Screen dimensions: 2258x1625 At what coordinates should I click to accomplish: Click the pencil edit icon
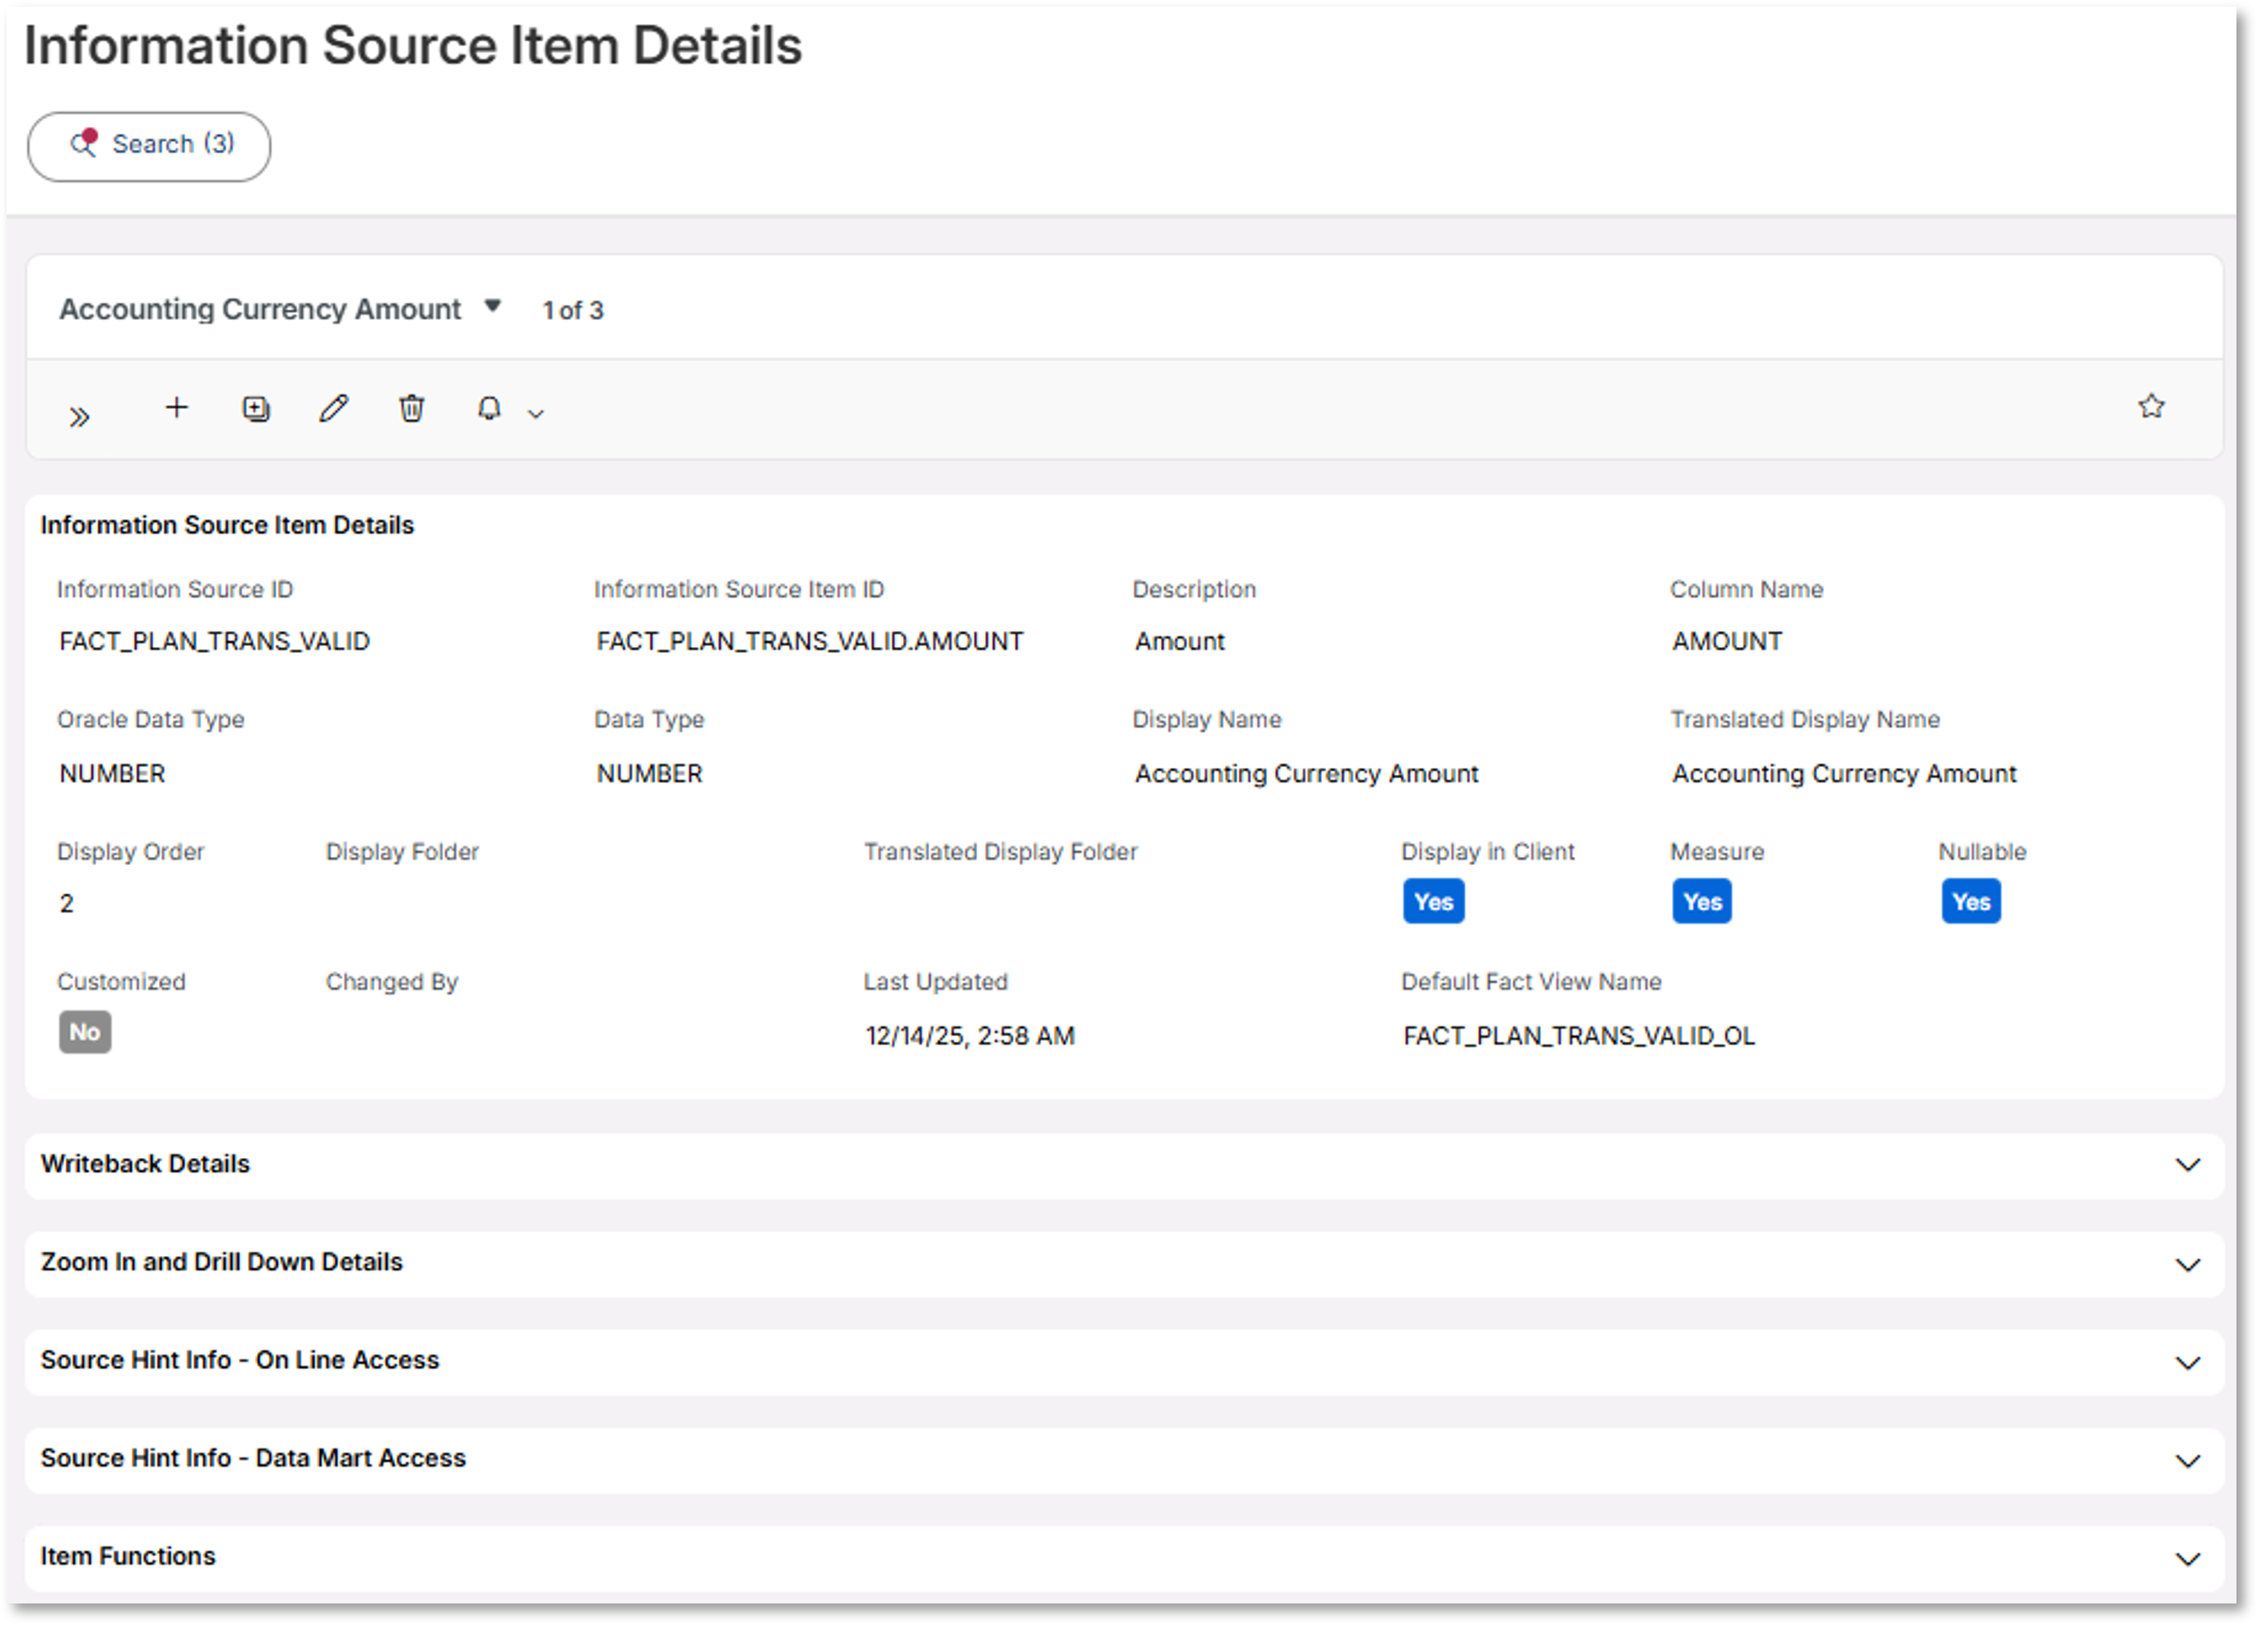tap(334, 408)
